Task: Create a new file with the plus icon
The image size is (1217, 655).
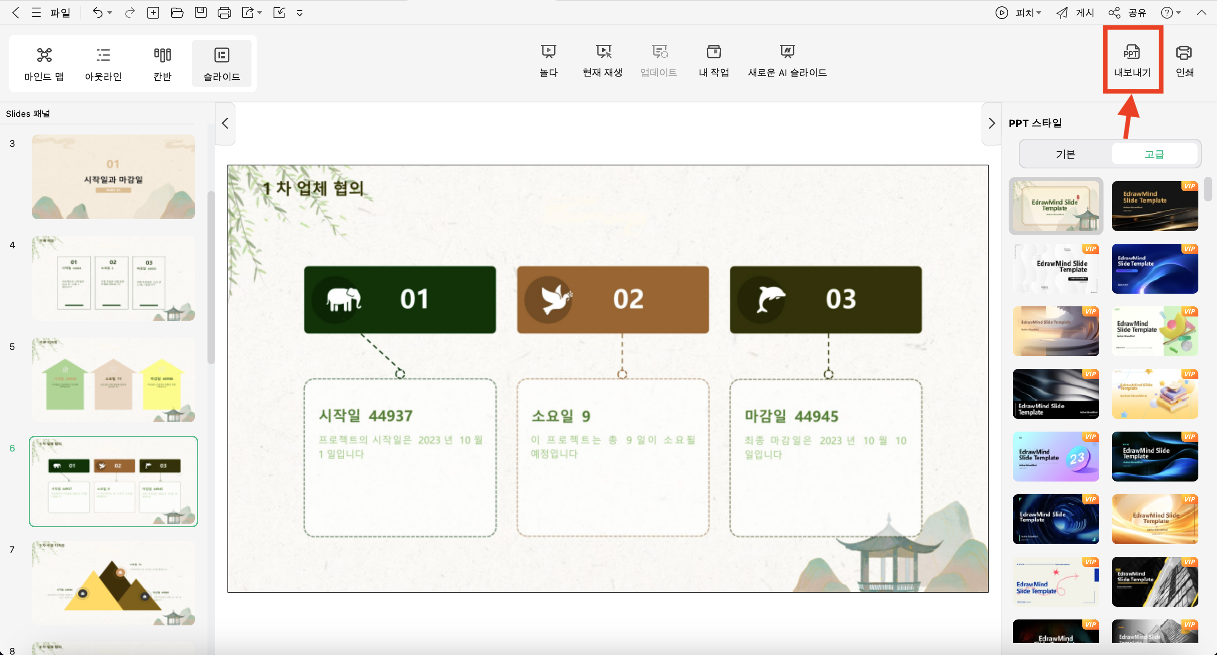Action: [153, 13]
